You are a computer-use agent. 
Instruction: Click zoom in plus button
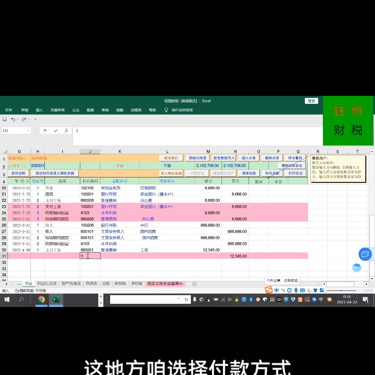coord(358,291)
